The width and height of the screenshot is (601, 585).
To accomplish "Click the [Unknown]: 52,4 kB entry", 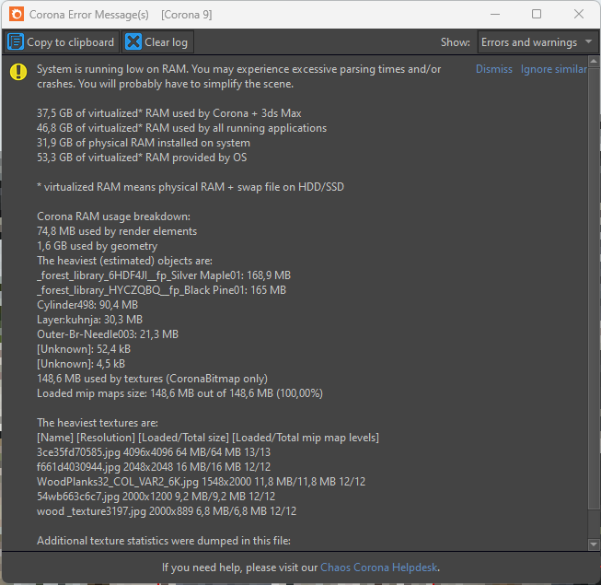I will (84, 349).
